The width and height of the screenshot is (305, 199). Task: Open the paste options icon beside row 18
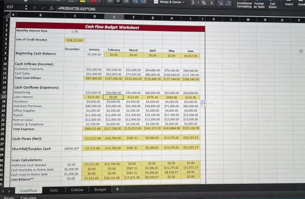tap(204, 103)
